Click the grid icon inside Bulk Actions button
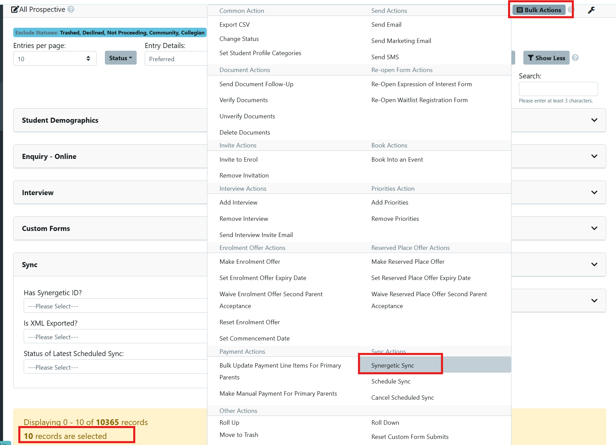This screenshot has width=616, height=445. click(x=520, y=10)
